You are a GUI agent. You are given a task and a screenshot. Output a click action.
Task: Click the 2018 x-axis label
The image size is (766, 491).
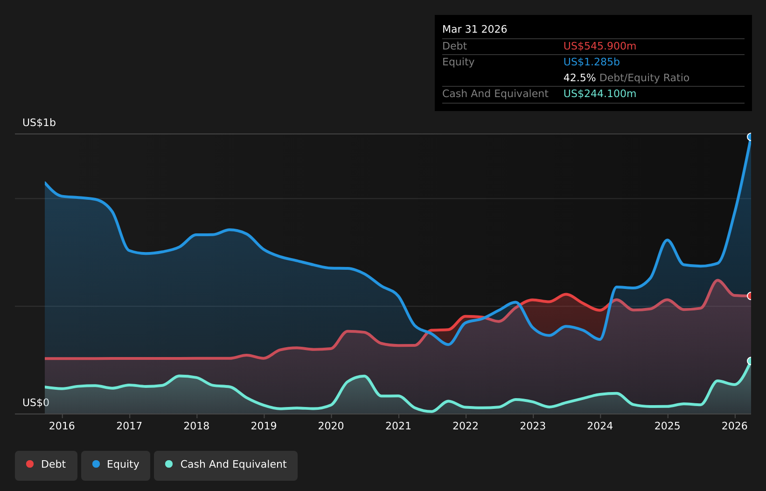point(196,426)
